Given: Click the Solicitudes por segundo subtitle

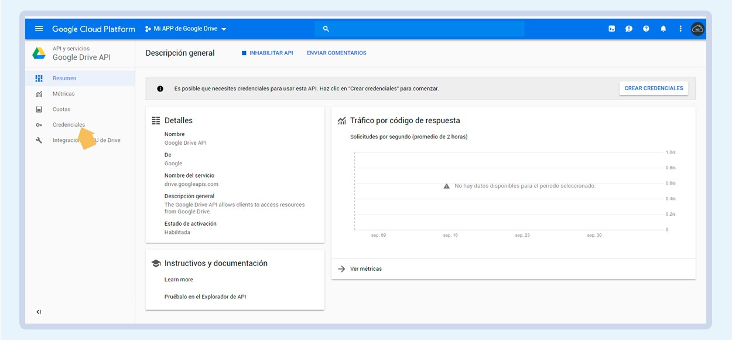Looking at the screenshot, I should 409,137.
